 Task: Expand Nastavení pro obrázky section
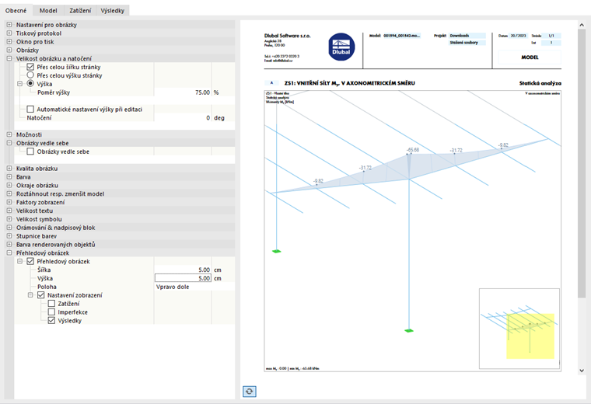click(x=9, y=25)
